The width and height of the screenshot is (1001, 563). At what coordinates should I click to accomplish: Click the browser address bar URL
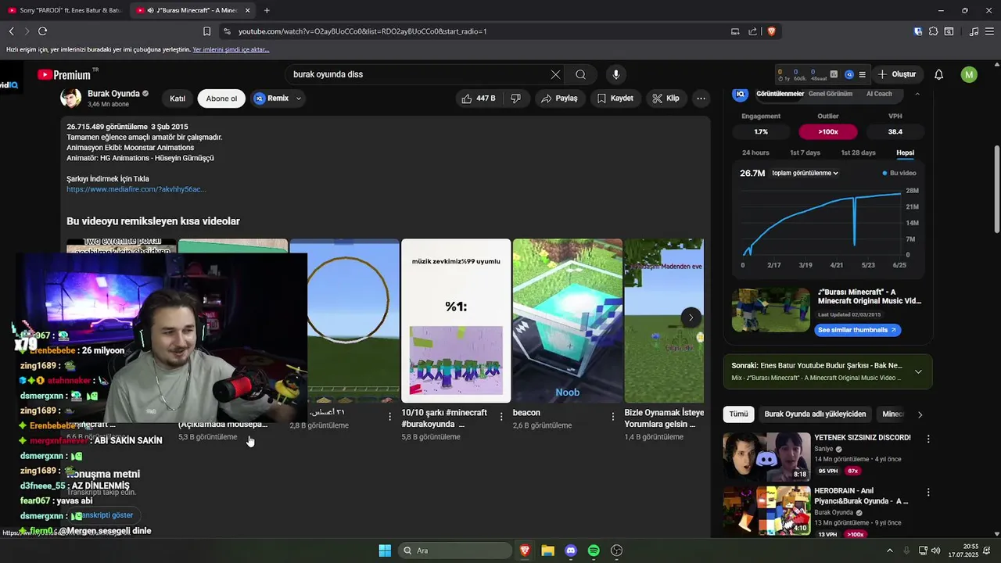coord(363,31)
